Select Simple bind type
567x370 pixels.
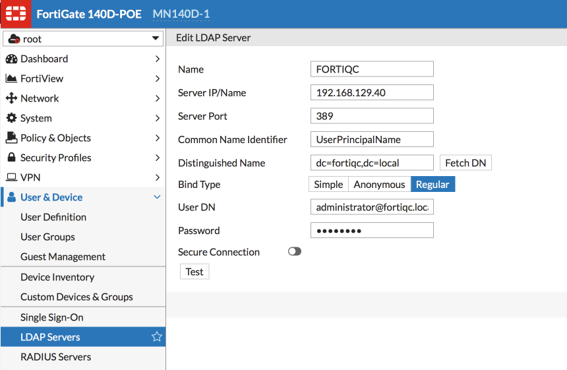pyautogui.click(x=328, y=184)
